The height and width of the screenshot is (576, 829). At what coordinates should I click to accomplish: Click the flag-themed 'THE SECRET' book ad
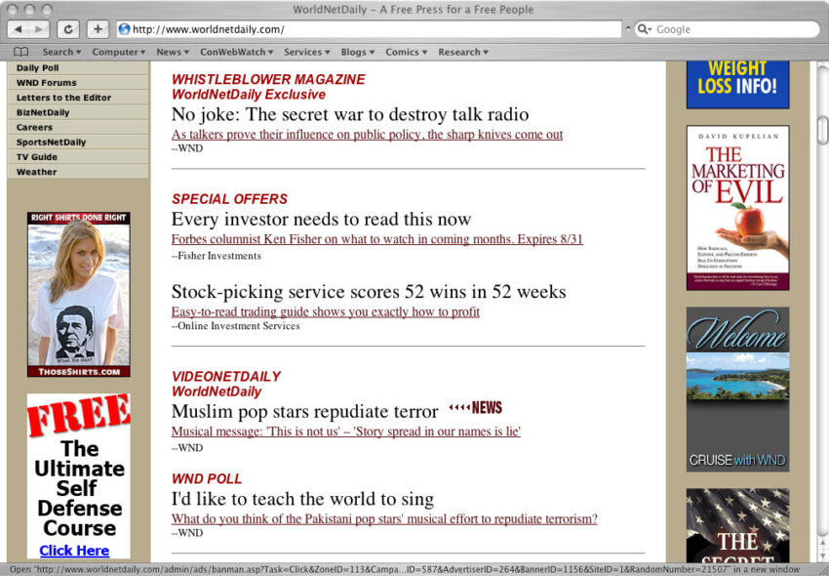737,525
